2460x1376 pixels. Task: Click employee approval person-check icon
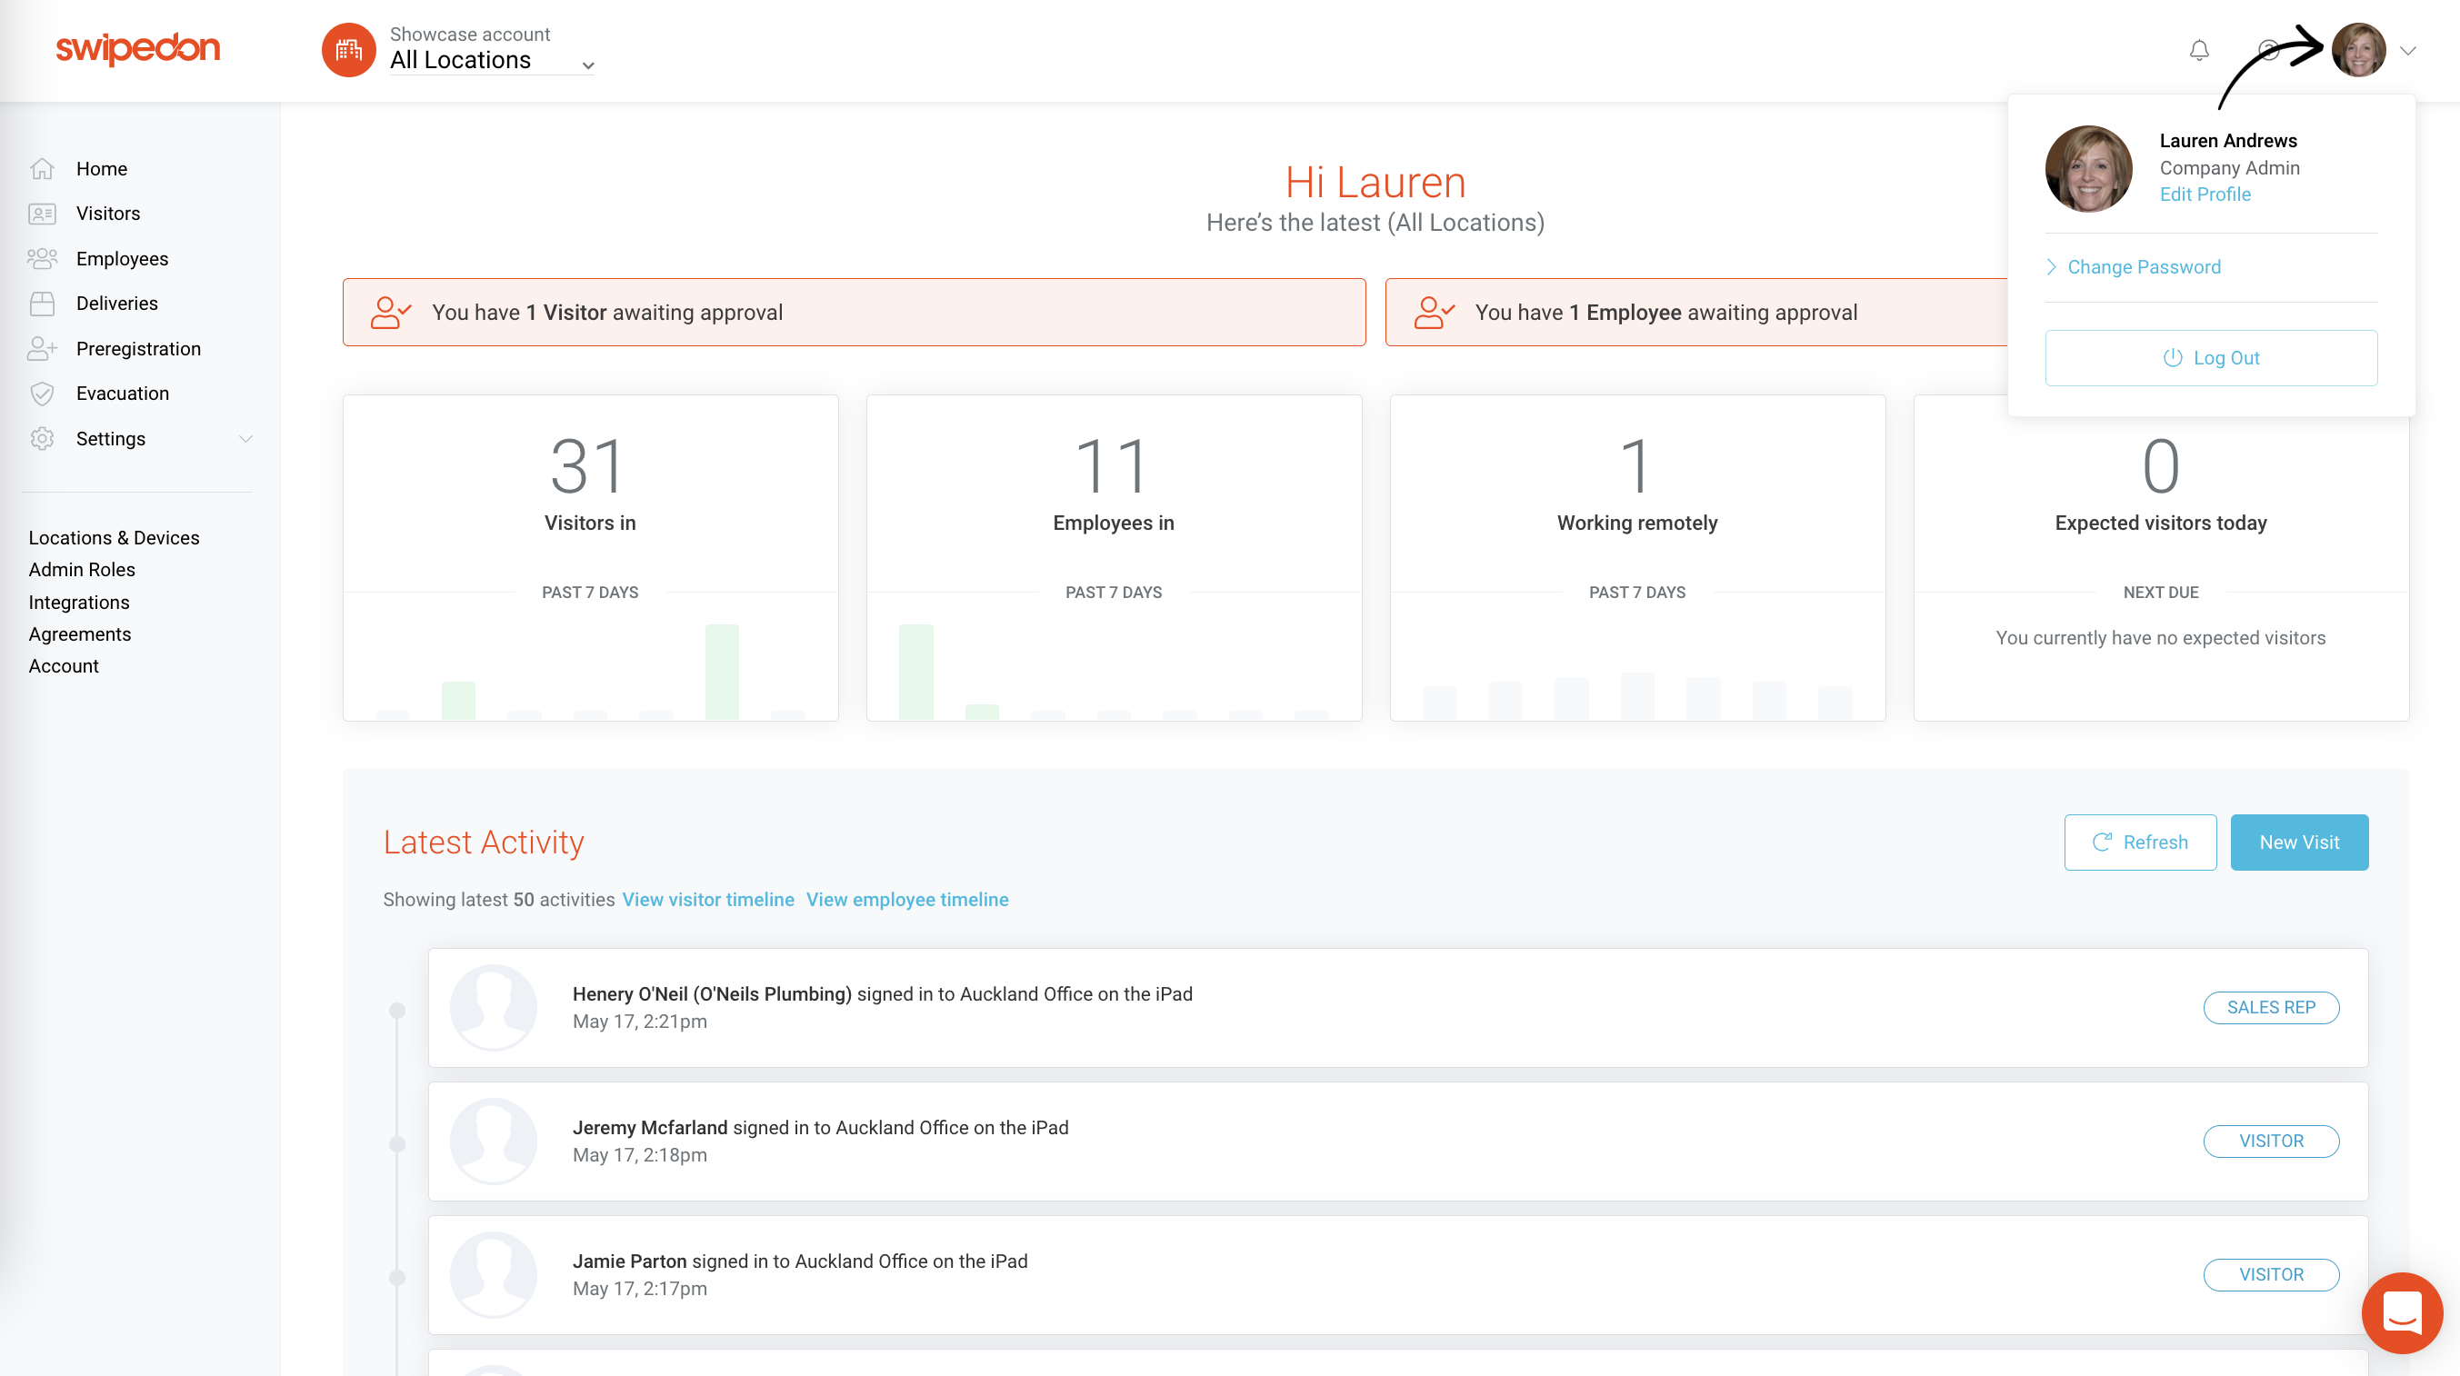pyautogui.click(x=1434, y=313)
